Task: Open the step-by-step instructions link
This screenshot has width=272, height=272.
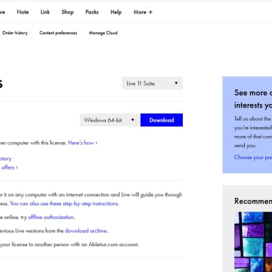Action: (x=64, y=203)
